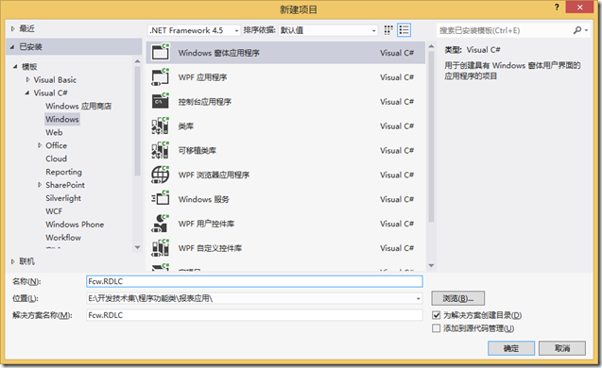The width and height of the screenshot is (602, 368).
Task: Select the Workflow tree item
Action: pos(63,238)
